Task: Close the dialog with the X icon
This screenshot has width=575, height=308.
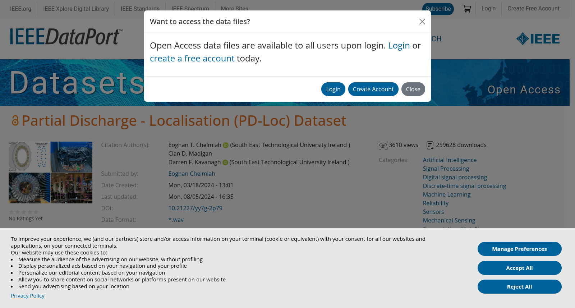Action: click(x=422, y=22)
